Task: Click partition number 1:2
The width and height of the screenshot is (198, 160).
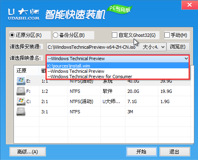Action: [x=45, y=91]
